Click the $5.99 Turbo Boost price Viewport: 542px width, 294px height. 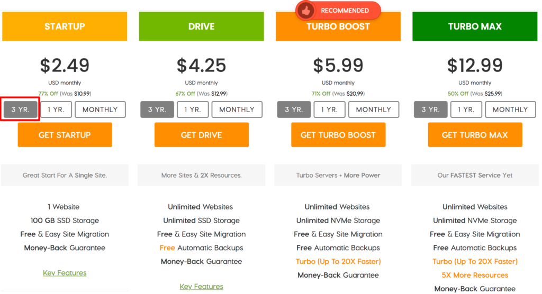(x=338, y=65)
